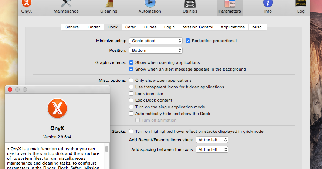
Task: Enable Lock Dock content
Action: click(131, 100)
